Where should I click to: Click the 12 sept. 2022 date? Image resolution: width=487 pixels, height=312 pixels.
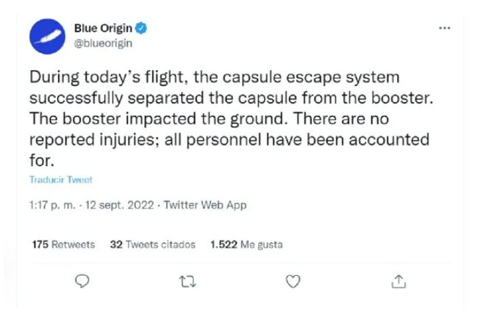(x=109, y=205)
